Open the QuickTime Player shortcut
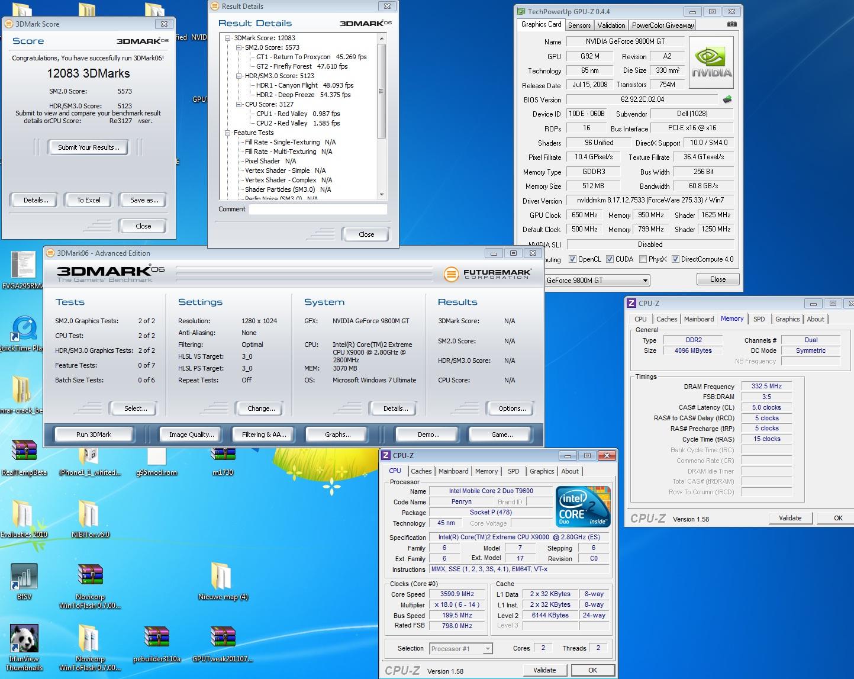Screen dimensions: 854x679 24,329
